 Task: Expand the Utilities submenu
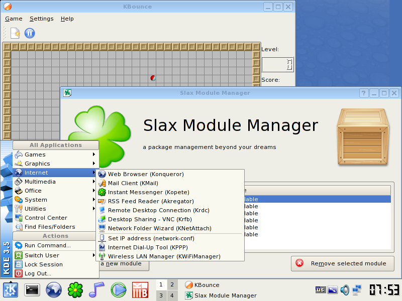click(x=55, y=209)
